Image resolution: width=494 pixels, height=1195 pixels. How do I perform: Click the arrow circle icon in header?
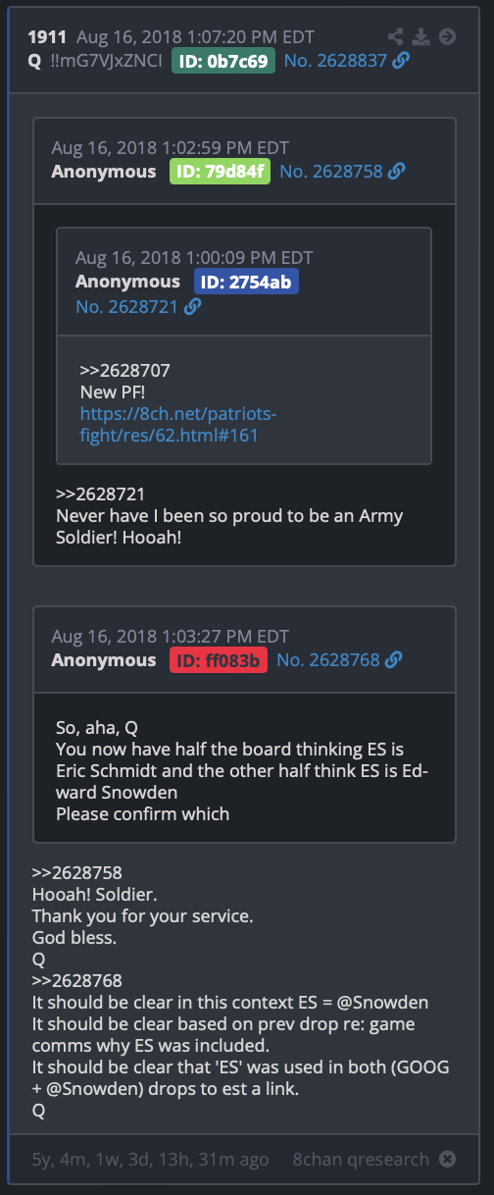pyautogui.click(x=447, y=37)
